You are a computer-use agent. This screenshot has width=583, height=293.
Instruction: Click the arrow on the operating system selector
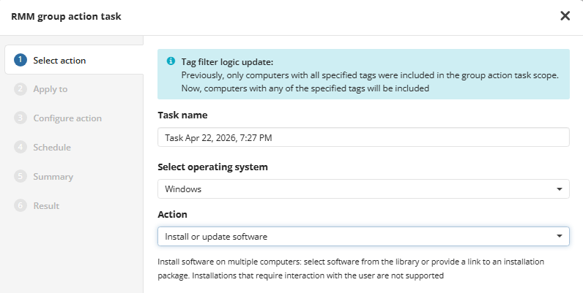click(560, 189)
